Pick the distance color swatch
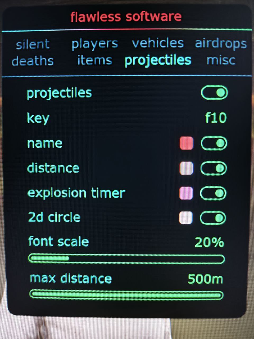The height and width of the screenshot is (339, 254). 186,168
